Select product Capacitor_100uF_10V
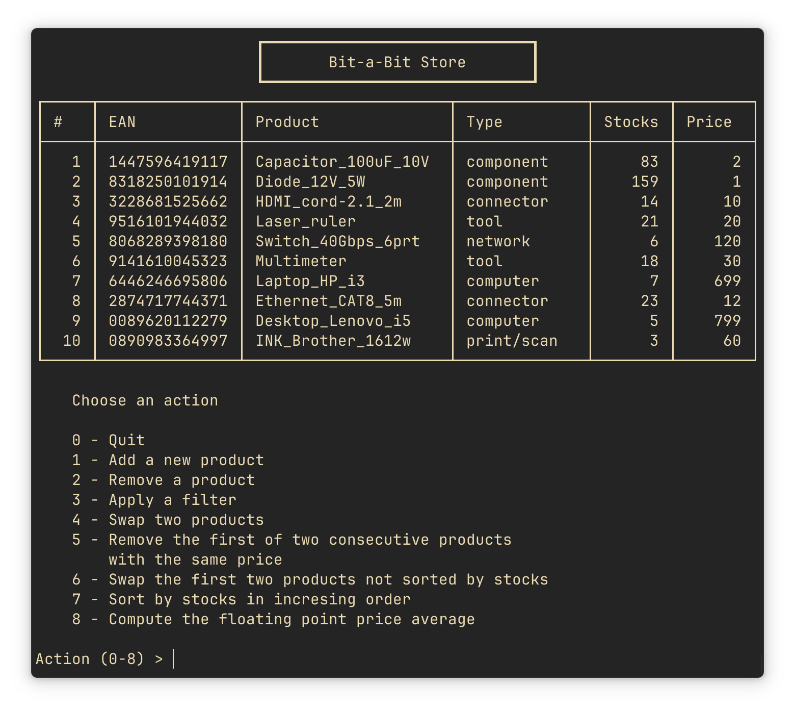Viewport: 795px width, 712px height. [342, 162]
